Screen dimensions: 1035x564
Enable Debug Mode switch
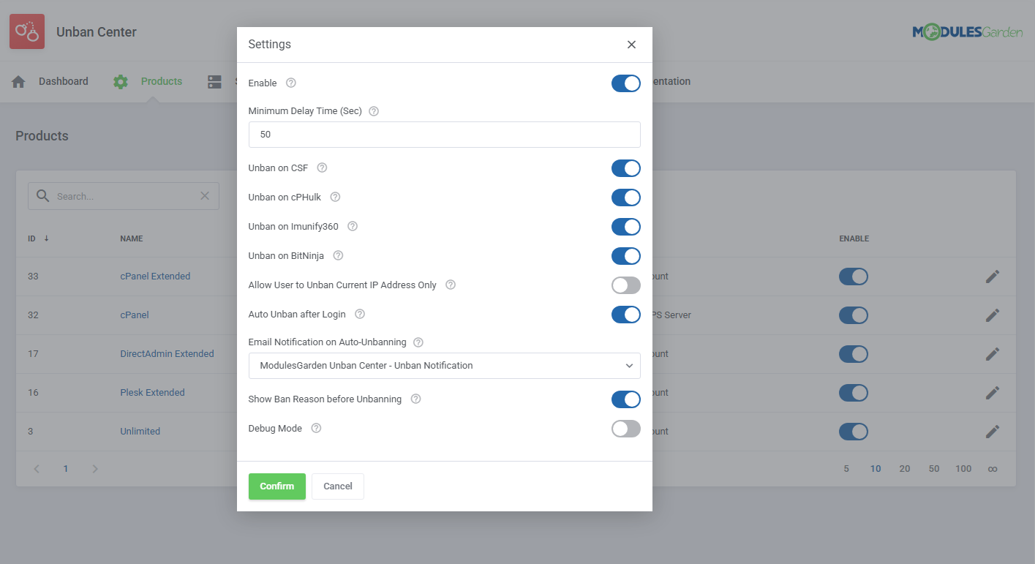(x=626, y=429)
